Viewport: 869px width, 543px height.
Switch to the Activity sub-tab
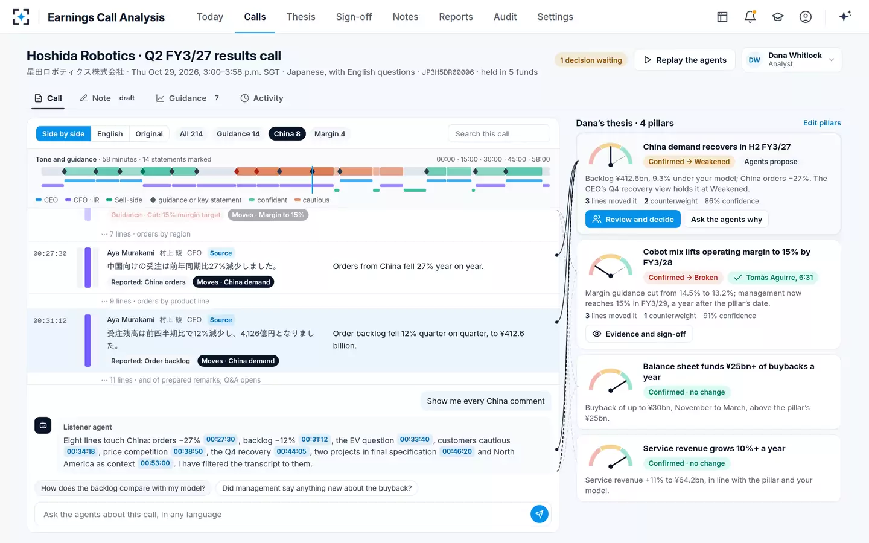262,98
